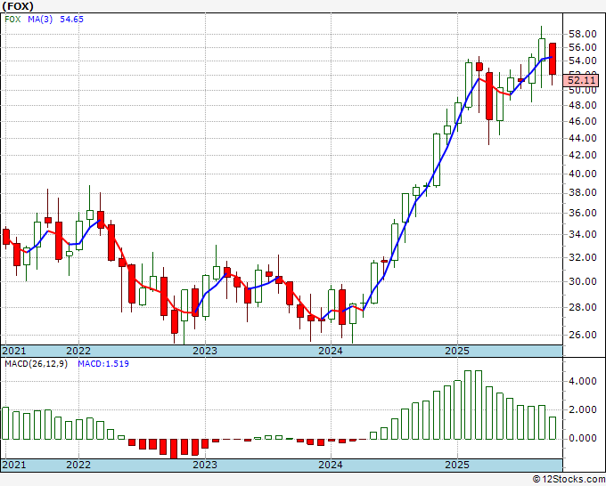Screen dimensions: 606x486
Task: Select 2025 on the MACD panel time axis
Action: 457,465
